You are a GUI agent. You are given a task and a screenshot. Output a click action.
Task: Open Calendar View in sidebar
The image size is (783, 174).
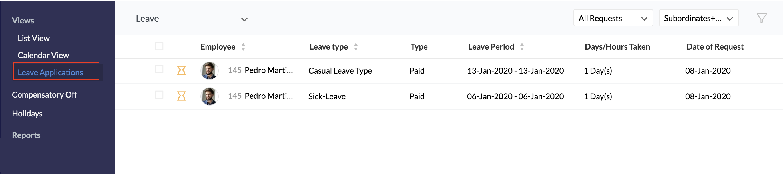pos(43,55)
